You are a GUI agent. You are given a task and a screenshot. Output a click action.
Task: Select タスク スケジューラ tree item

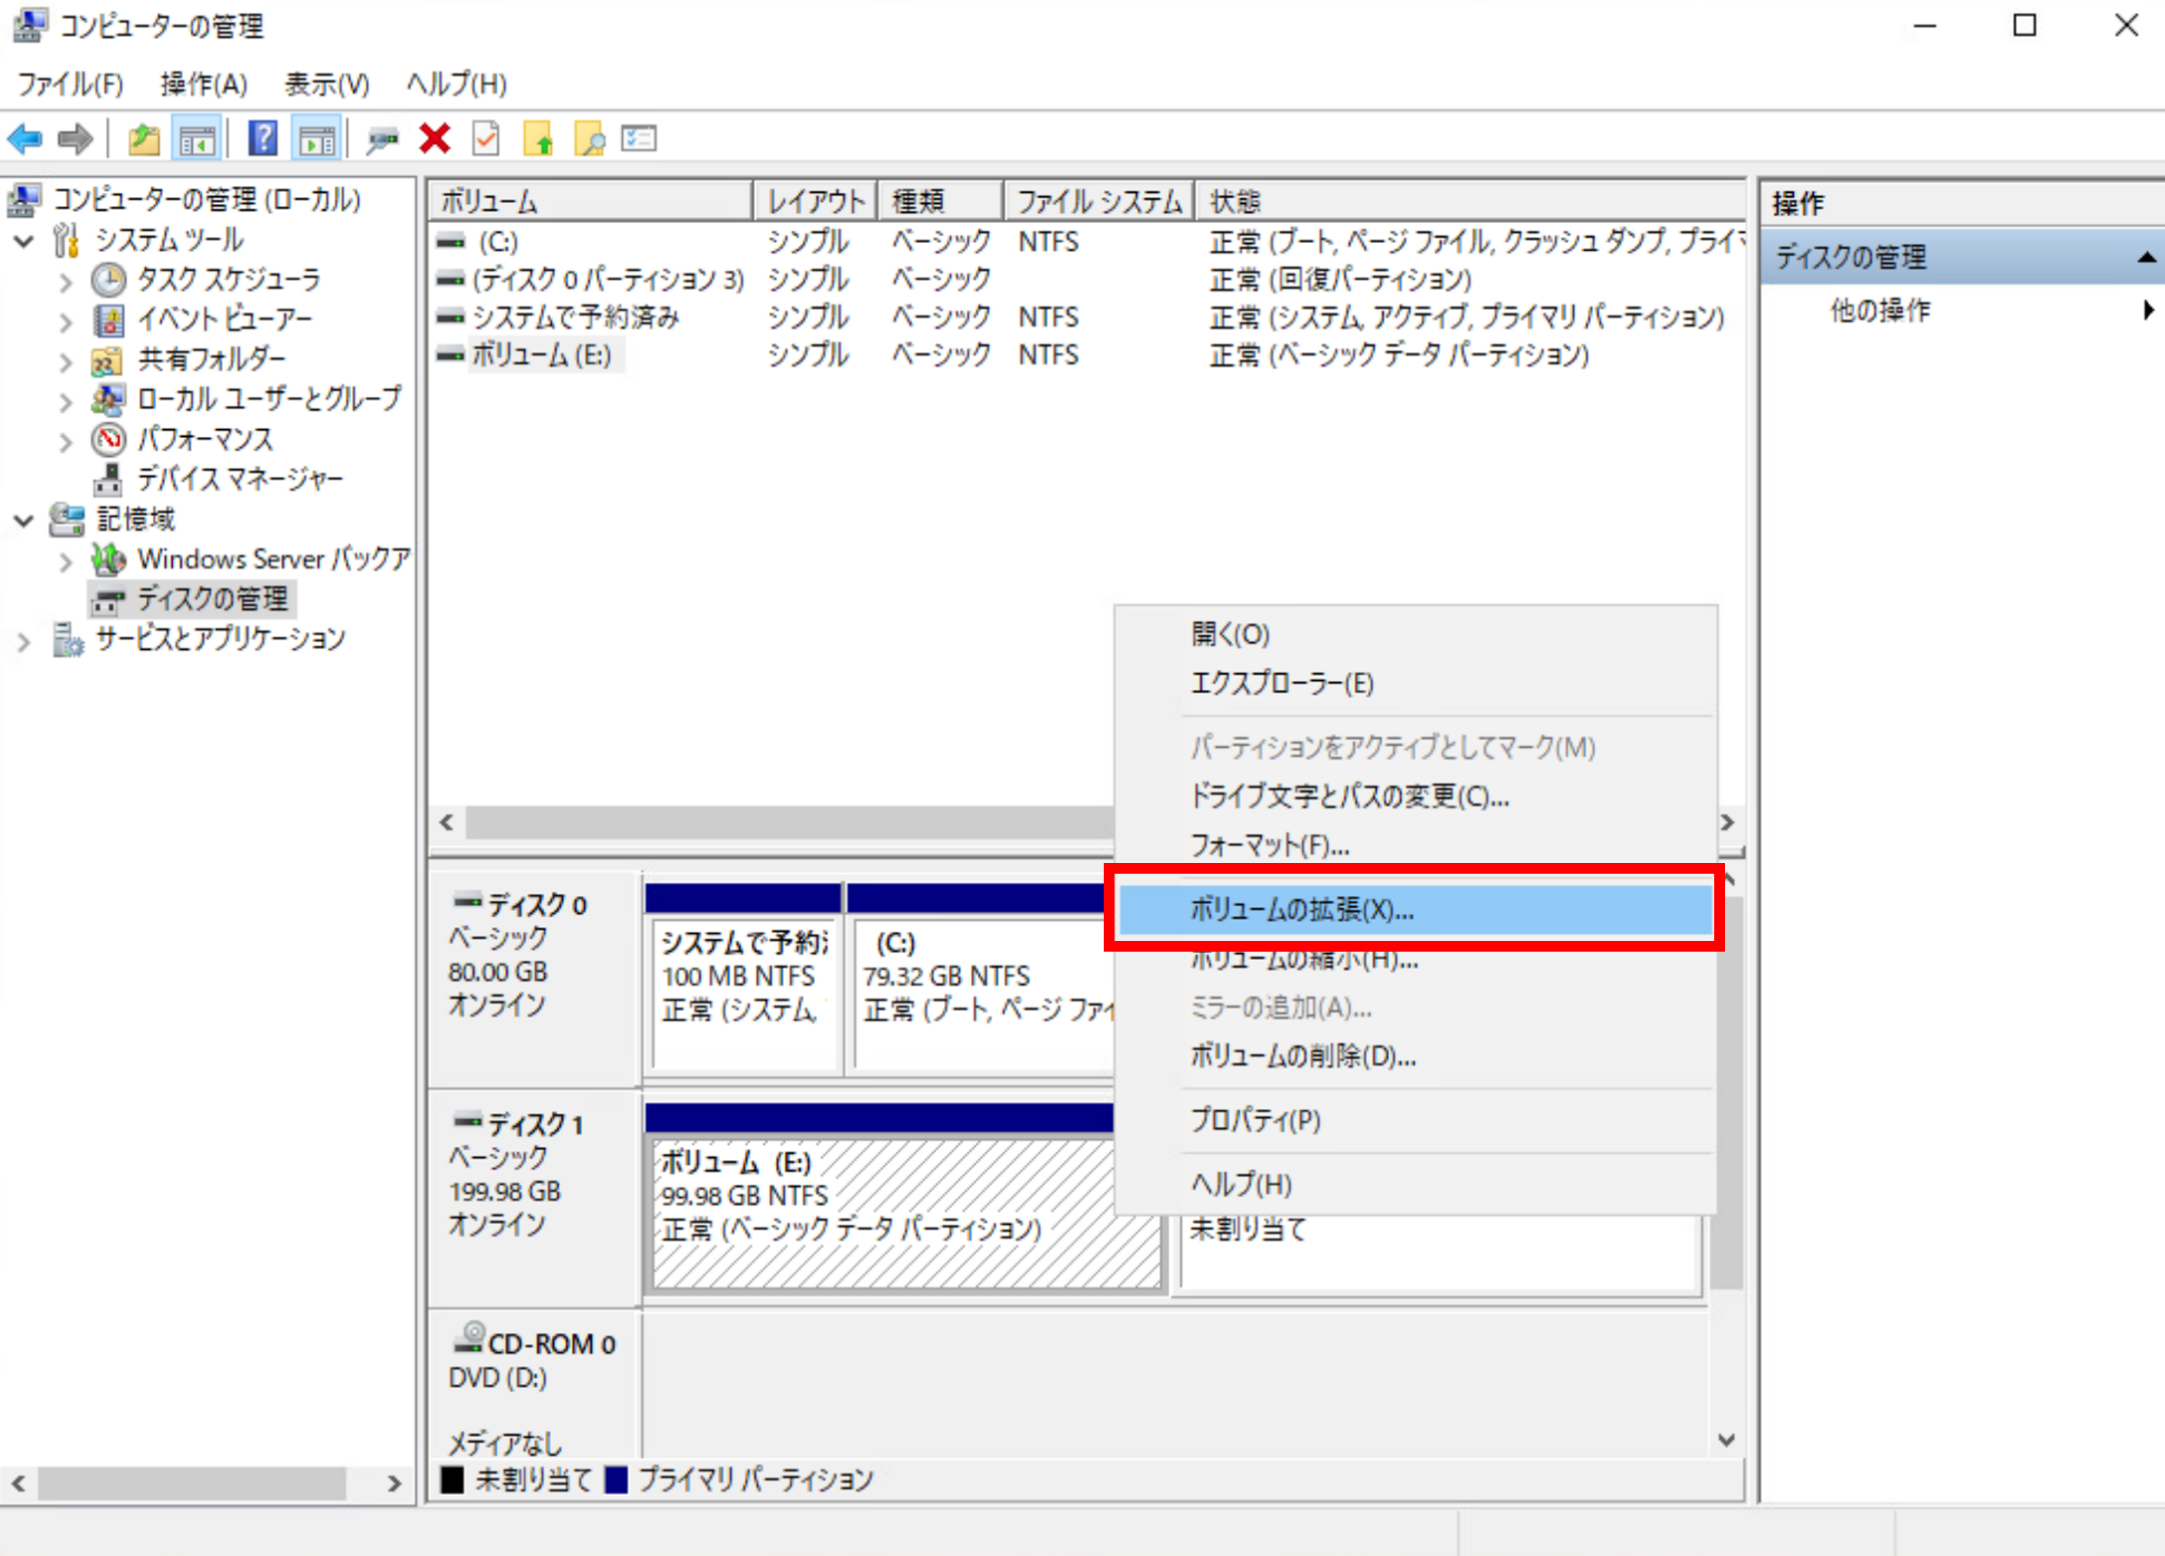click(228, 279)
